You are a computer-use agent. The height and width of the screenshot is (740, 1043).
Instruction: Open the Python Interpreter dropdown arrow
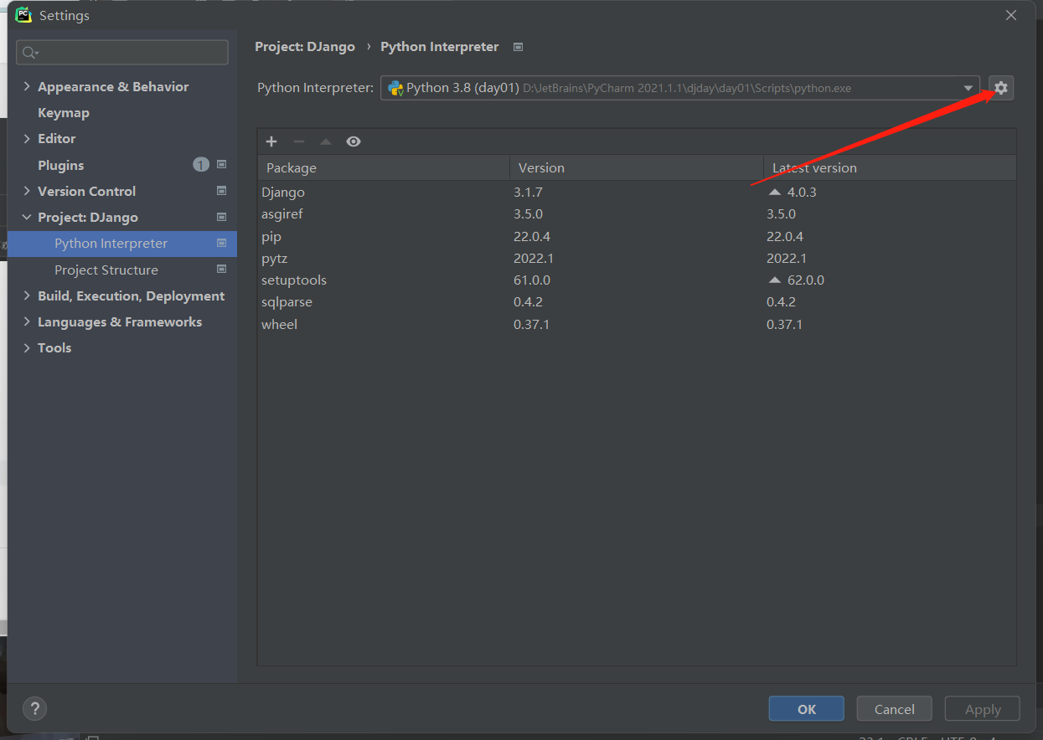[x=968, y=88]
